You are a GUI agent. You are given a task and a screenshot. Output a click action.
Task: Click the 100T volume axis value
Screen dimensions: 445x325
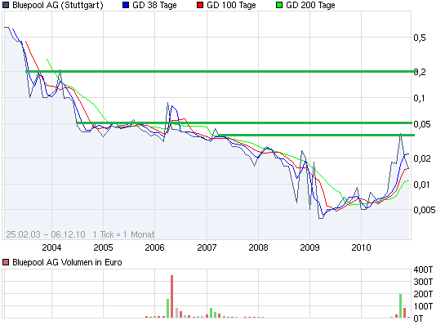point(423,306)
